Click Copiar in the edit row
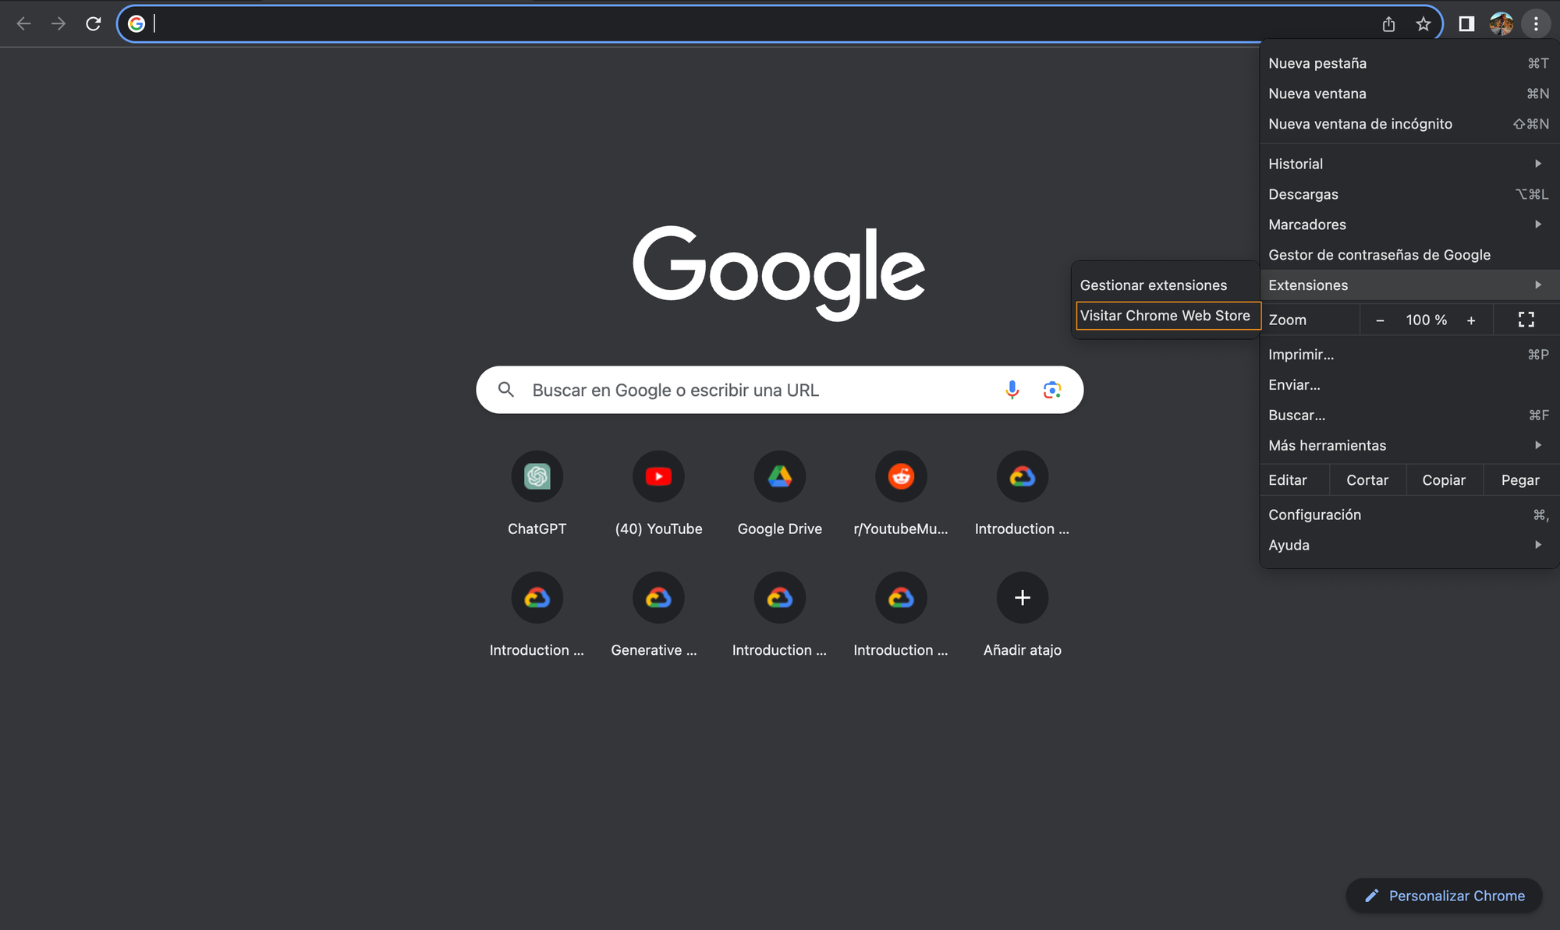The width and height of the screenshot is (1560, 930). pos(1444,480)
